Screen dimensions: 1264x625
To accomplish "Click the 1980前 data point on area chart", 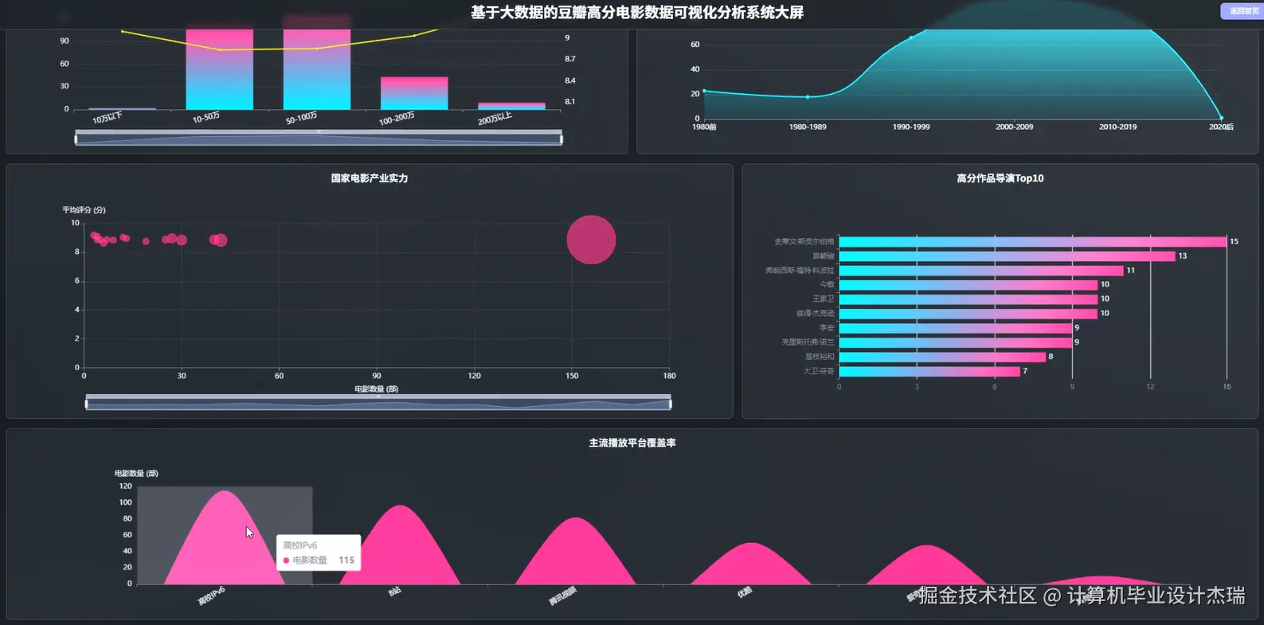I will tap(704, 91).
